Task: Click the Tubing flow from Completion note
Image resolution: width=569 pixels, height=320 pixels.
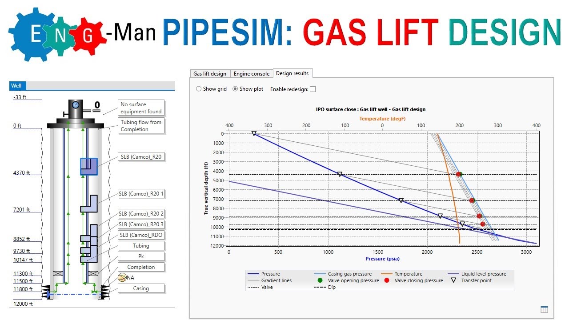Action: tap(141, 126)
